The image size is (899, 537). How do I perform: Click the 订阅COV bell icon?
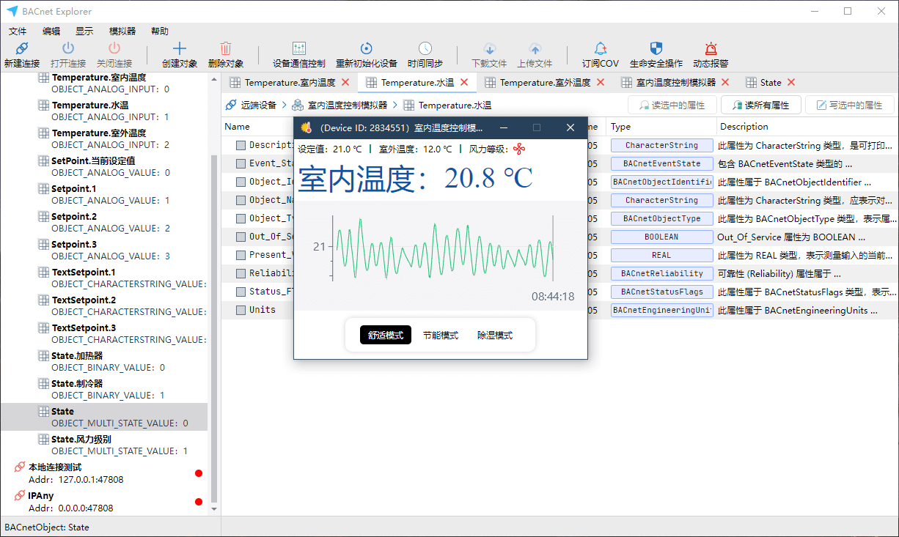point(601,49)
